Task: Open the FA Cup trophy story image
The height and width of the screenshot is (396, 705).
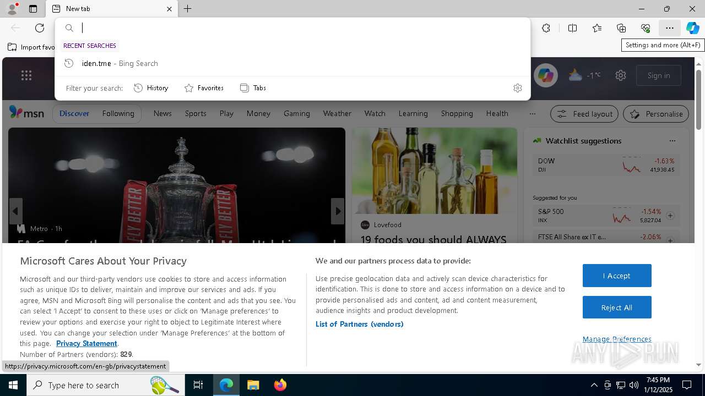Action: point(177,185)
